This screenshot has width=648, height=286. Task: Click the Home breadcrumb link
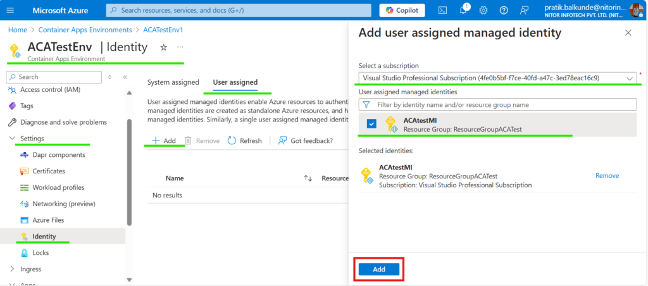click(x=18, y=30)
